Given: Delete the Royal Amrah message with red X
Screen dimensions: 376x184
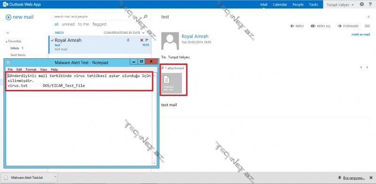Looking at the screenshot, I should [x=141, y=40].
